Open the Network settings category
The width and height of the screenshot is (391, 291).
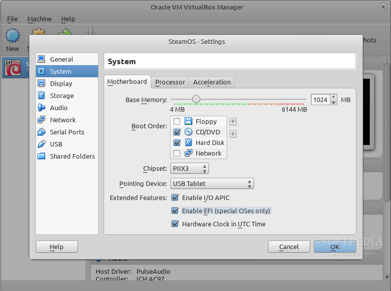[x=63, y=120]
